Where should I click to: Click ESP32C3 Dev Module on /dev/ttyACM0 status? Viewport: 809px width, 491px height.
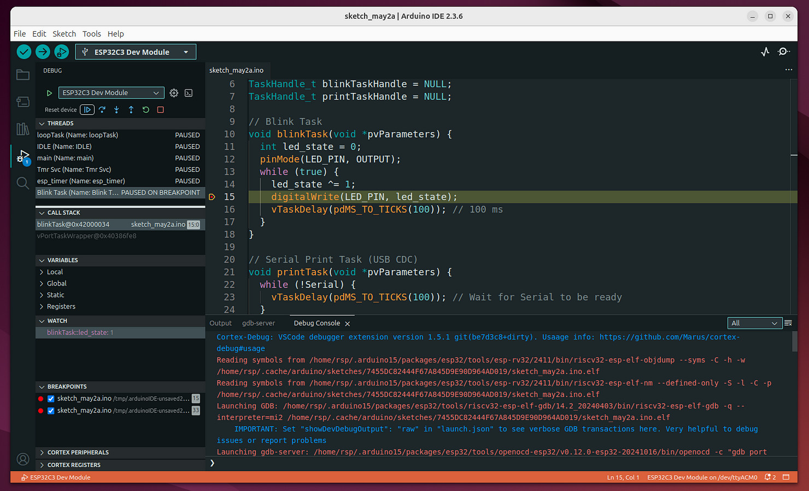pyautogui.click(x=702, y=477)
